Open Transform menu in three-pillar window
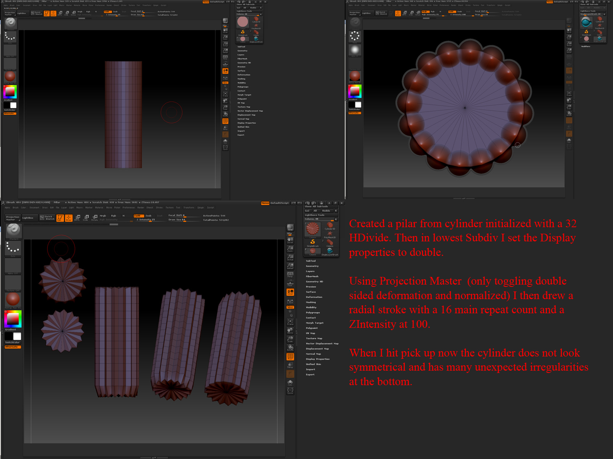The width and height of the screenshot is (613, 459). (x=189, y=208)
